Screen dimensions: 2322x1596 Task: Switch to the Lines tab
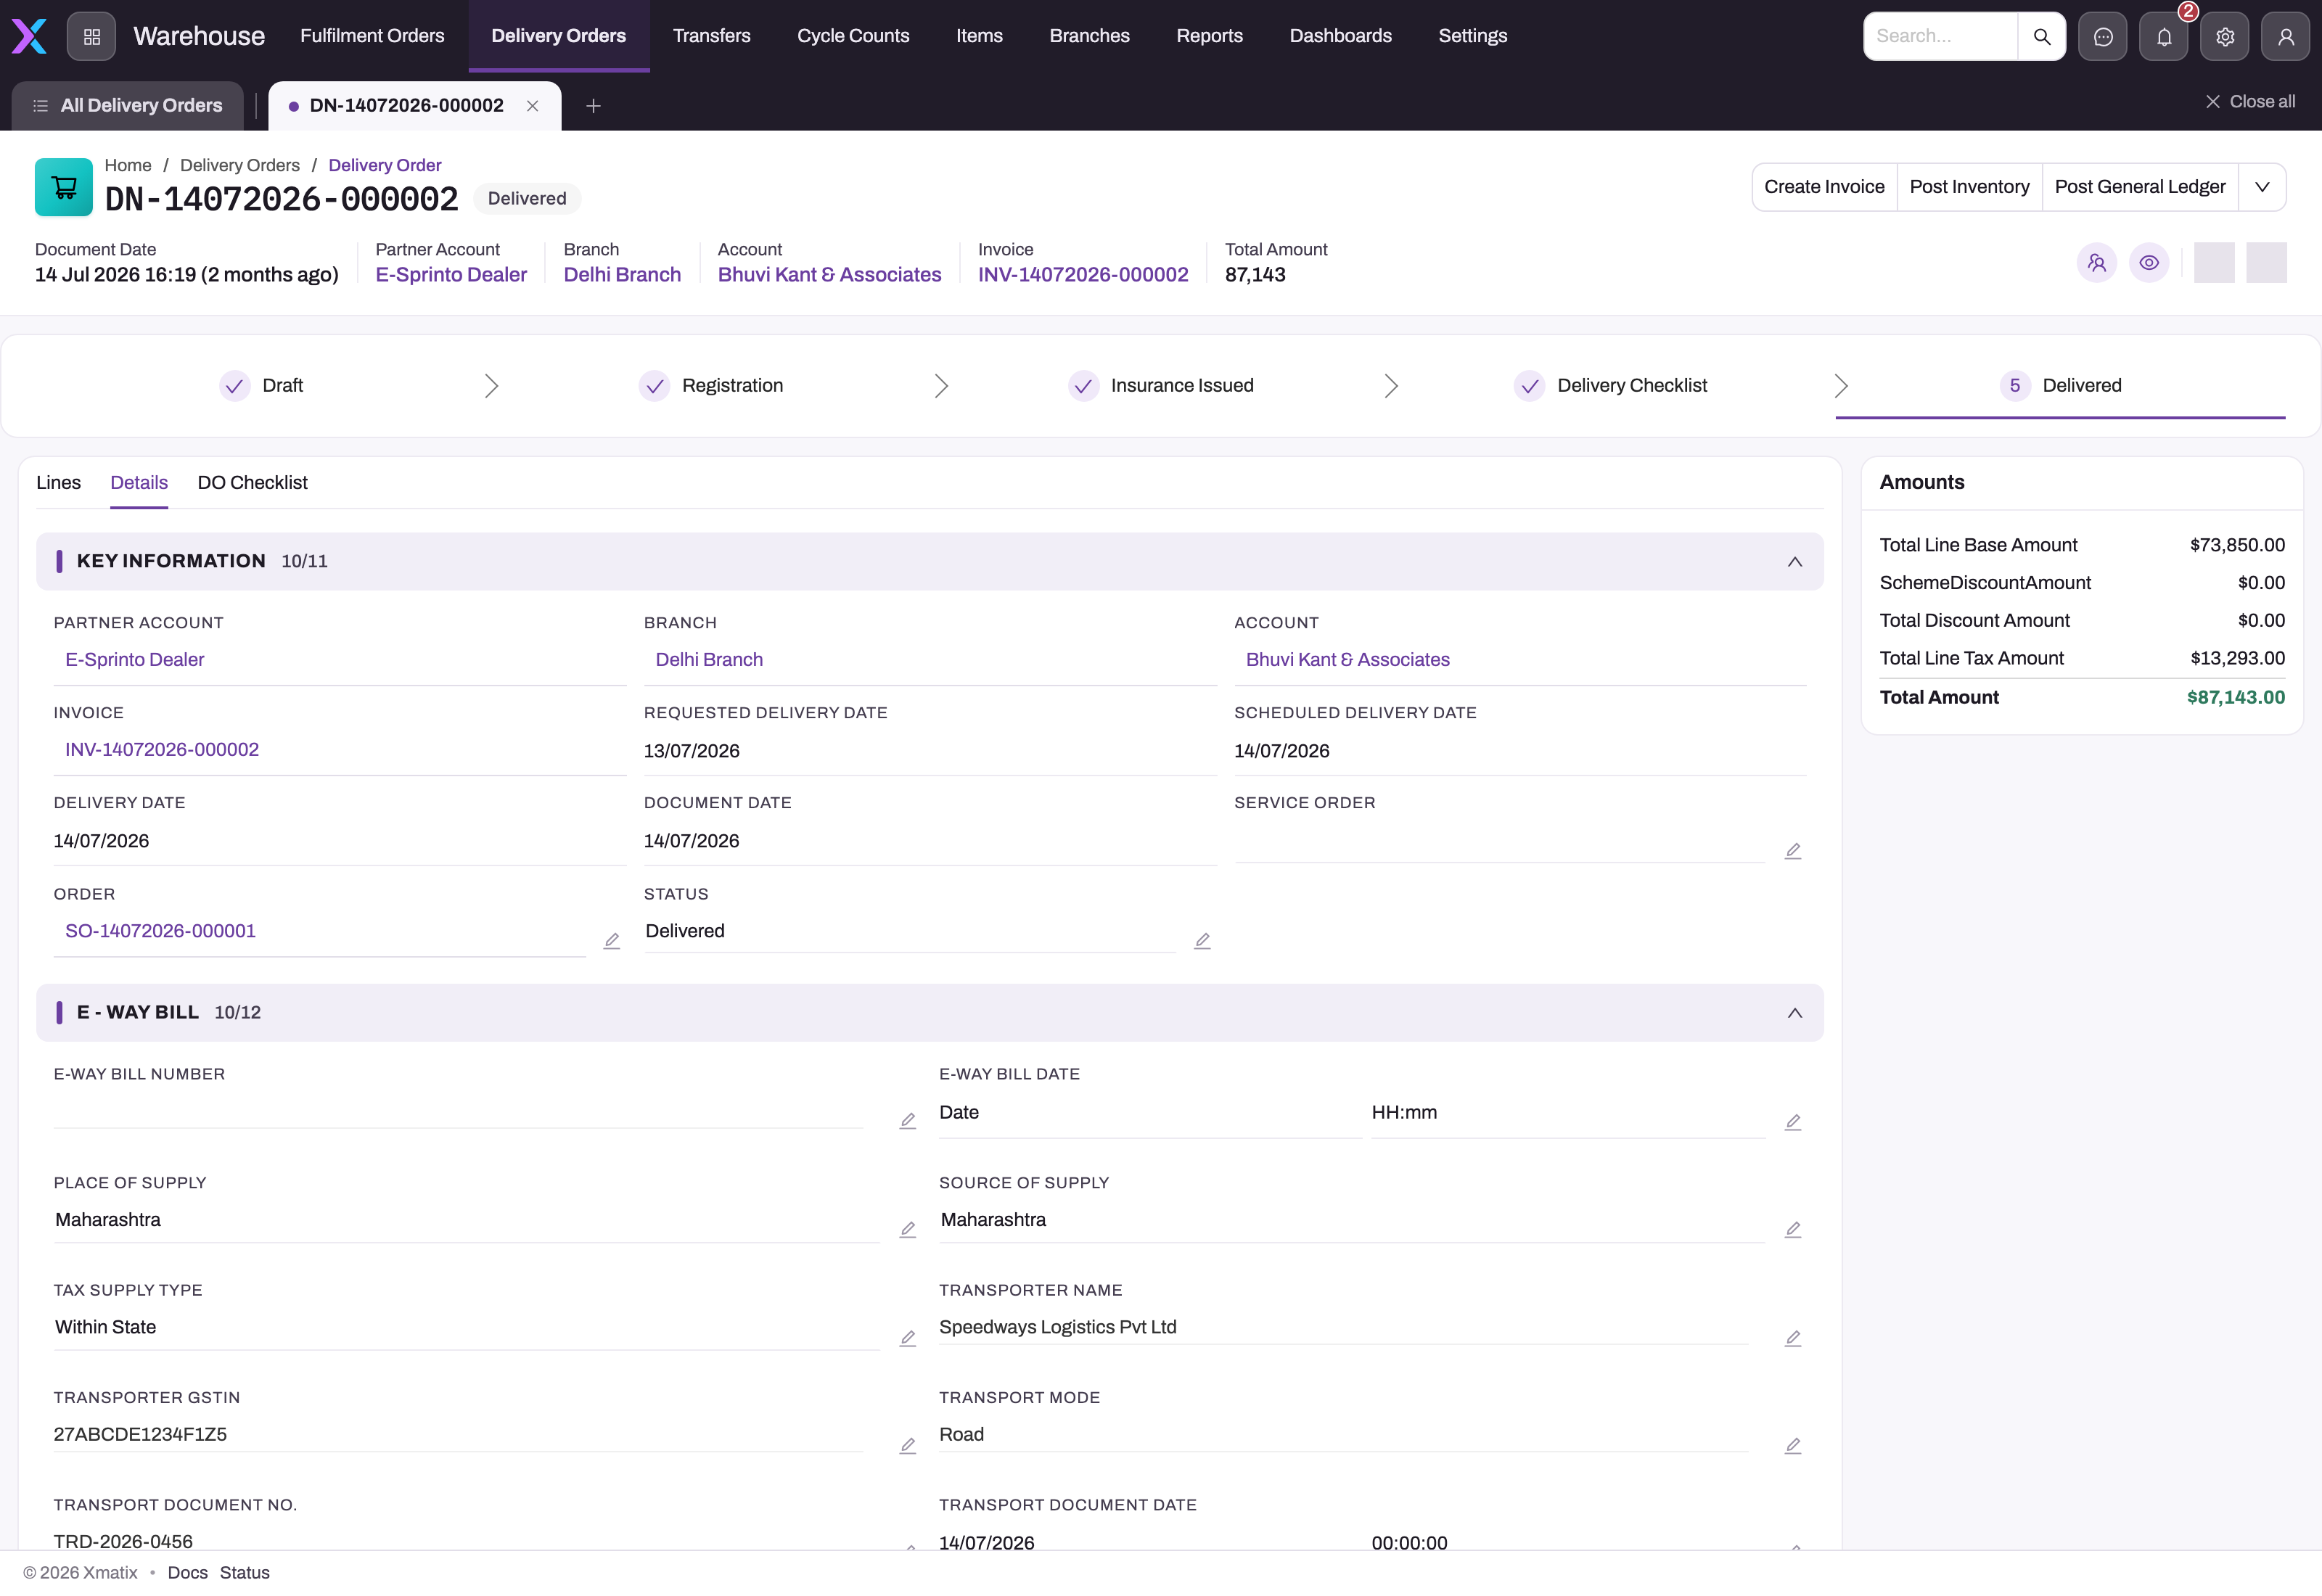pyautogui.click(x=58, y=483)
